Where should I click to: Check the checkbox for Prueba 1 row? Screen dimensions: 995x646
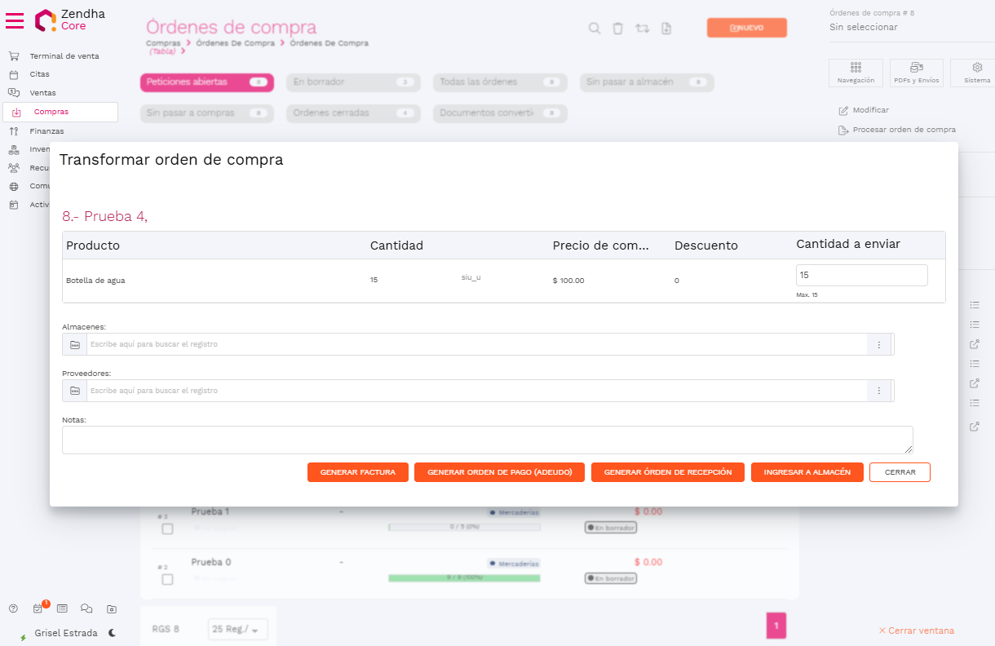[167, 529]
